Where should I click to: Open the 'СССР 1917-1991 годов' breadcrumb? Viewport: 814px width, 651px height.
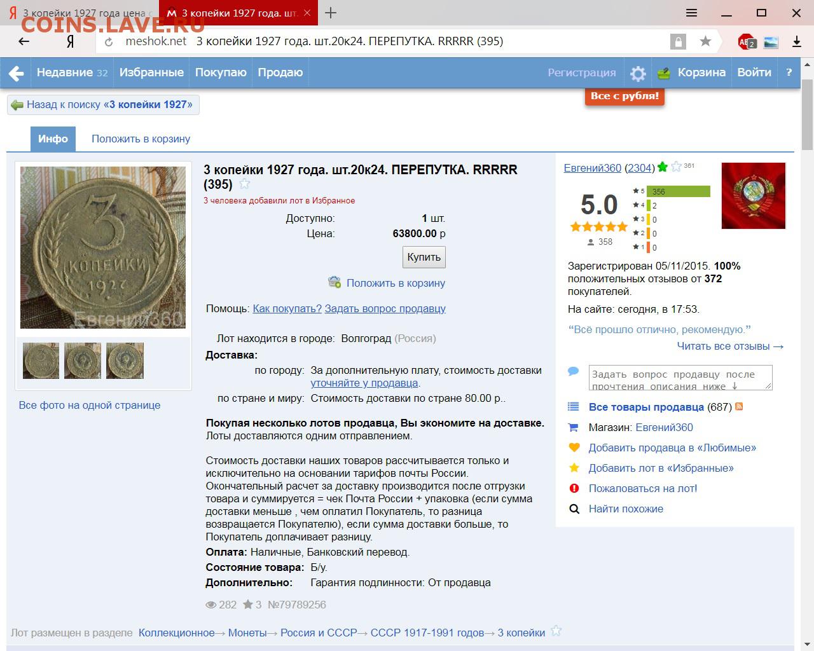[x=427, y=633]
